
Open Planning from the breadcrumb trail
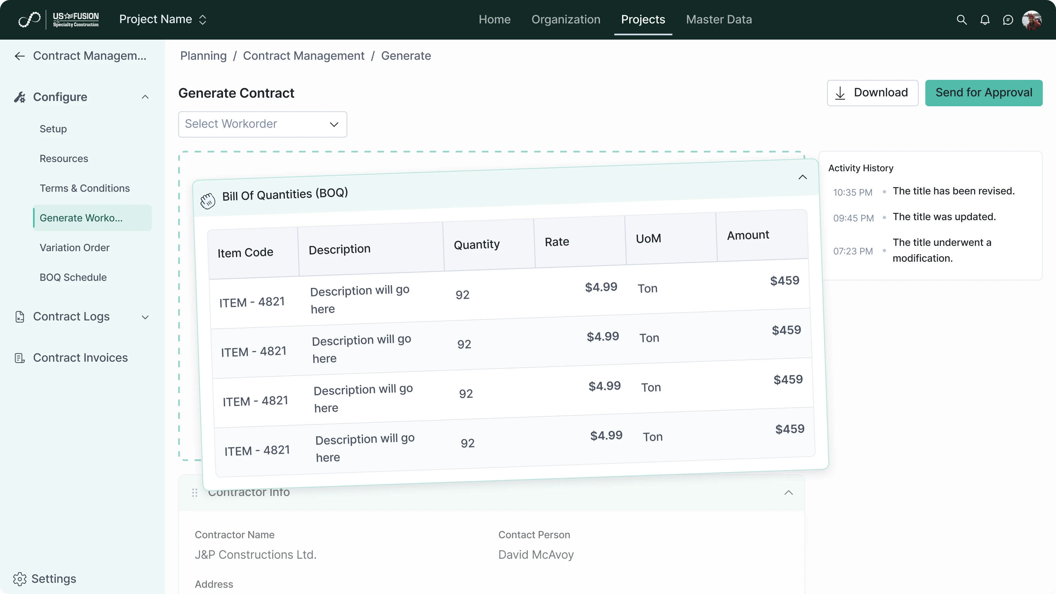tap(203, 56)
